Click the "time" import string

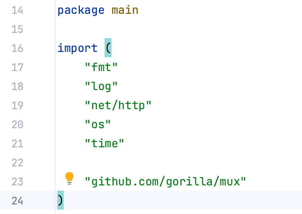105,143
